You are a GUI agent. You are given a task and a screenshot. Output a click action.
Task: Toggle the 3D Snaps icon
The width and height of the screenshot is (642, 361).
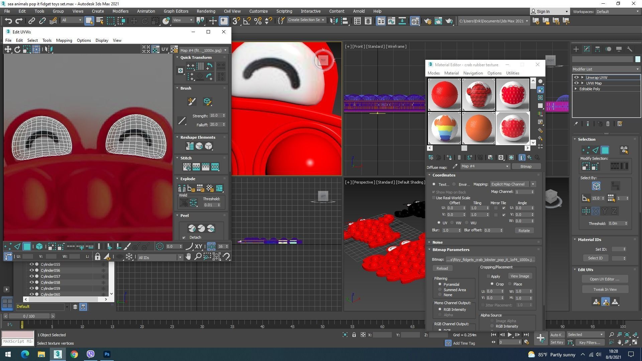pos(236,21)
